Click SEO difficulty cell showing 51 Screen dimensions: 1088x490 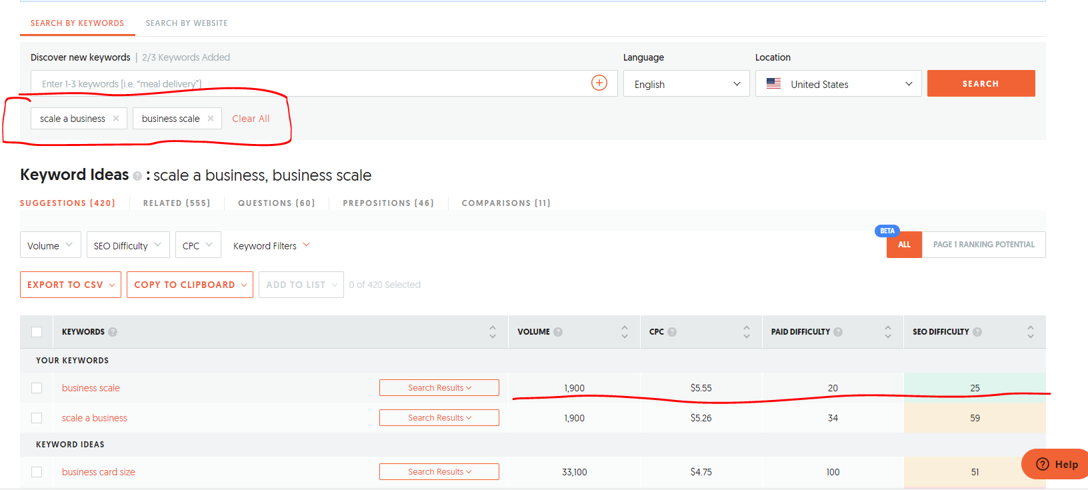975,472
